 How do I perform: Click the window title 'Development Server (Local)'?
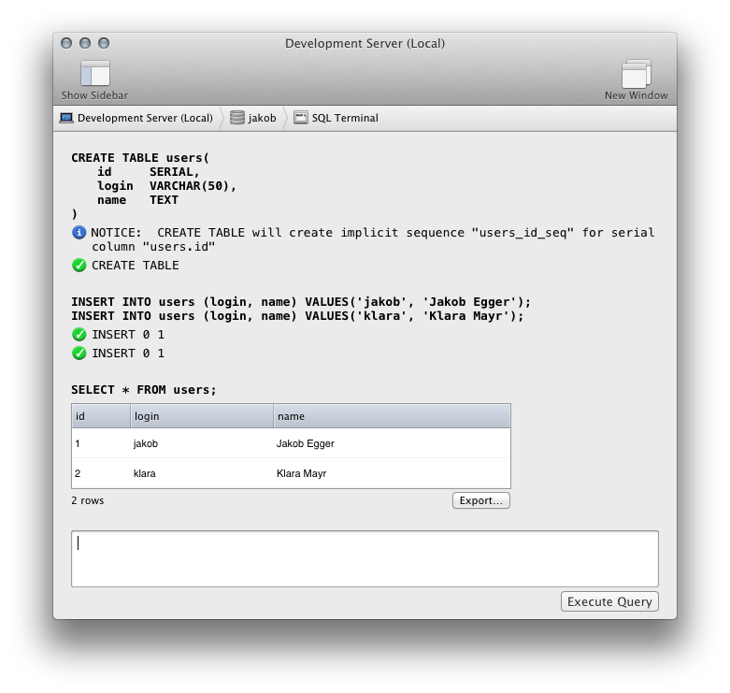(365, 43)
